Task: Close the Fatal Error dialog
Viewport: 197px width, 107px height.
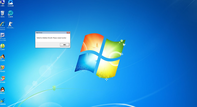Action: point(68,33)
